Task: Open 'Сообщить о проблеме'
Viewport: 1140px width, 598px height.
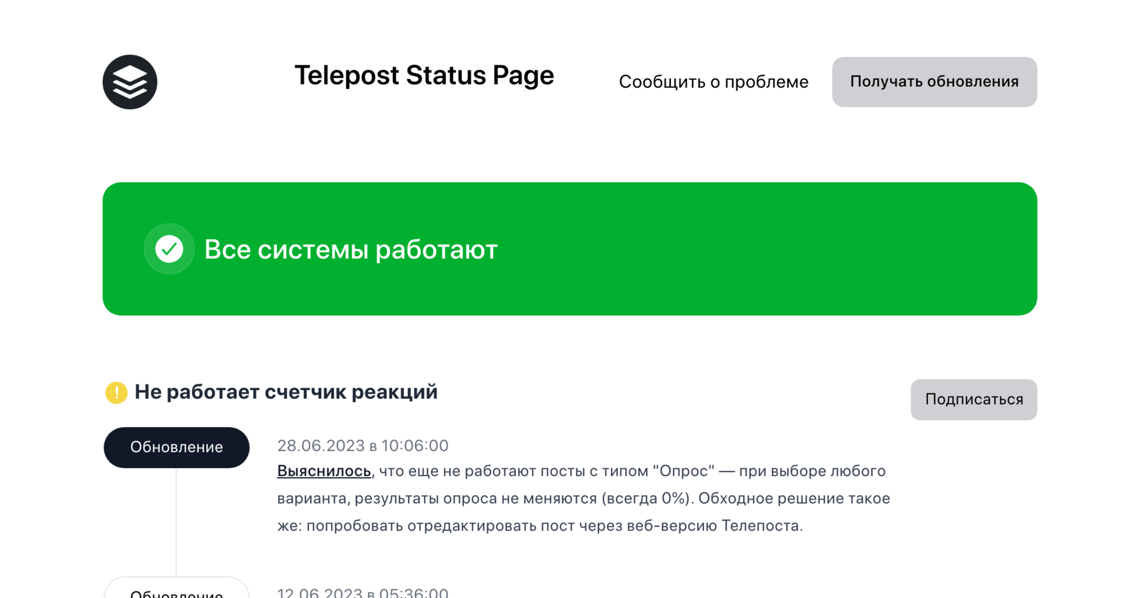Action: pyautogui.click(x=713, y=82)
